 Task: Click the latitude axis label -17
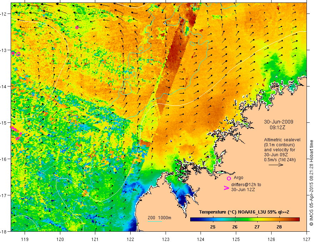click(x=4, y=195)
